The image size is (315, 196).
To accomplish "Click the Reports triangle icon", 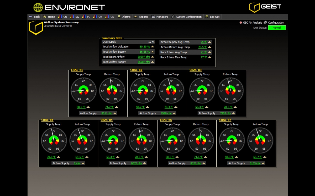I will click(x=135, y=17).
